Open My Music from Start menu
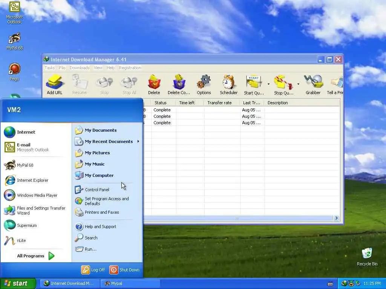This screenshot has height=289, width=386. pos(107,164)
